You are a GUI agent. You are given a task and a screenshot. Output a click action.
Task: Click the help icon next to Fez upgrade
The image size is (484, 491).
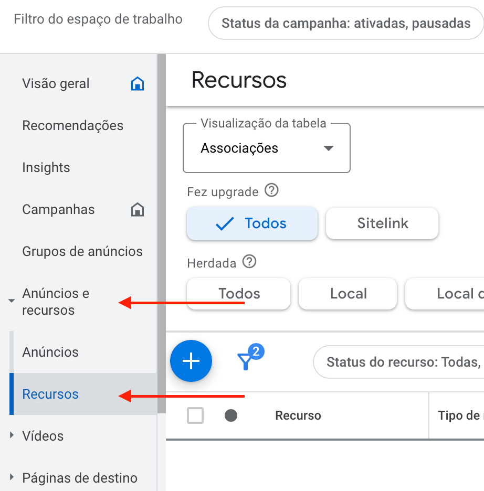point(271,190)
